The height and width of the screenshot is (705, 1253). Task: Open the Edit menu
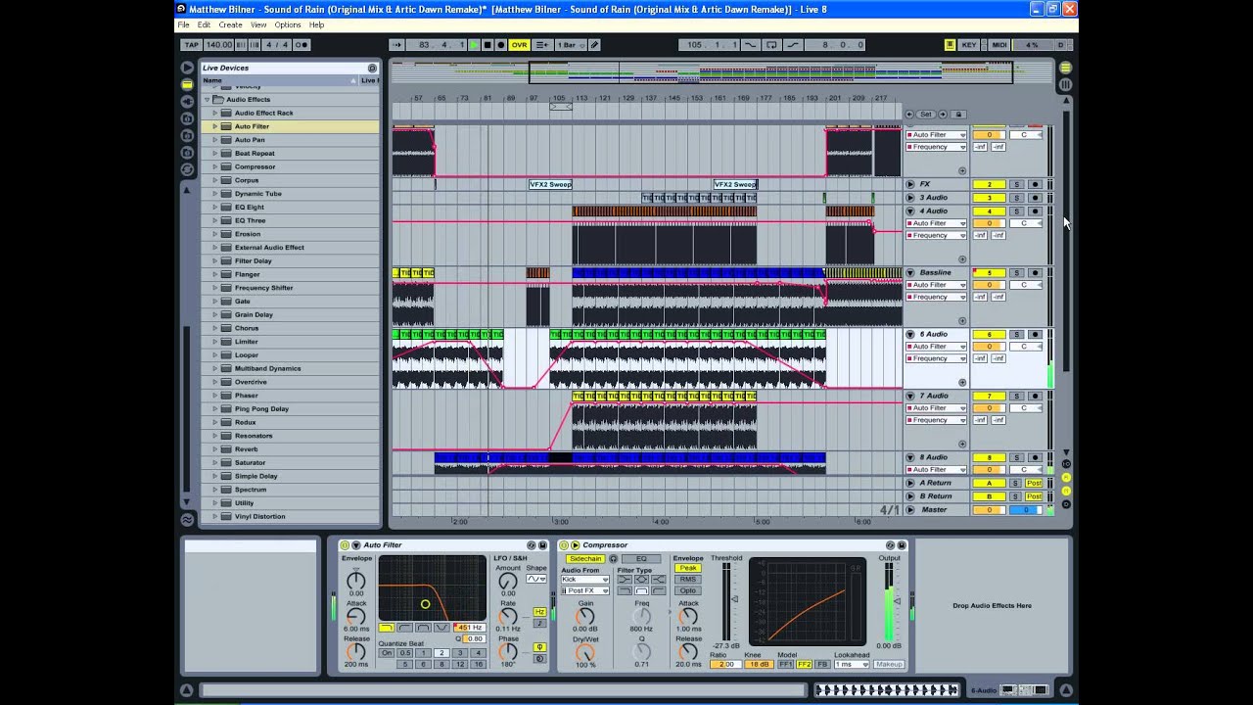click(x=204, y=24)
